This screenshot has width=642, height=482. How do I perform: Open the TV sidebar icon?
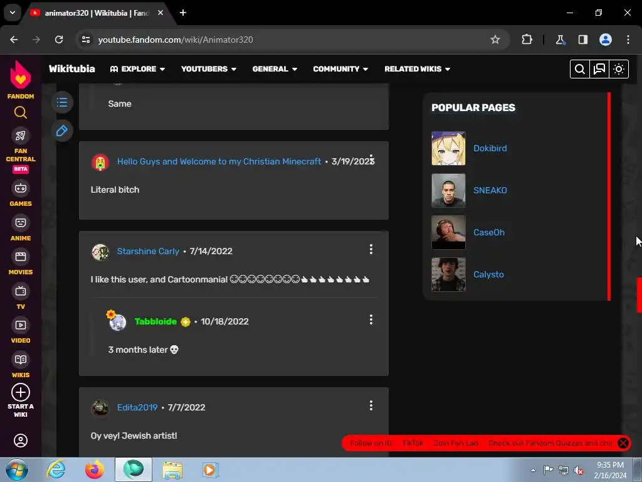pyautogui.click(x=21, y=291)
